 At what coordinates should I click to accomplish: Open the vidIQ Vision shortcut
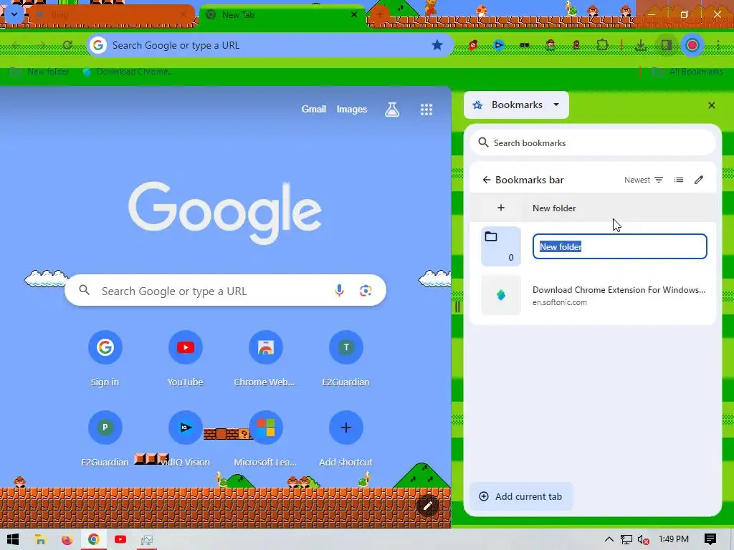pyautogui.click(x=186, y=438)
